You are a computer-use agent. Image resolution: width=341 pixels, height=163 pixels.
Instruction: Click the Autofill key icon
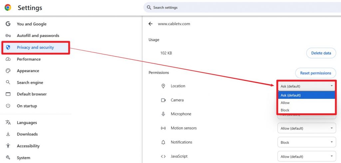(x=8, y=36)
